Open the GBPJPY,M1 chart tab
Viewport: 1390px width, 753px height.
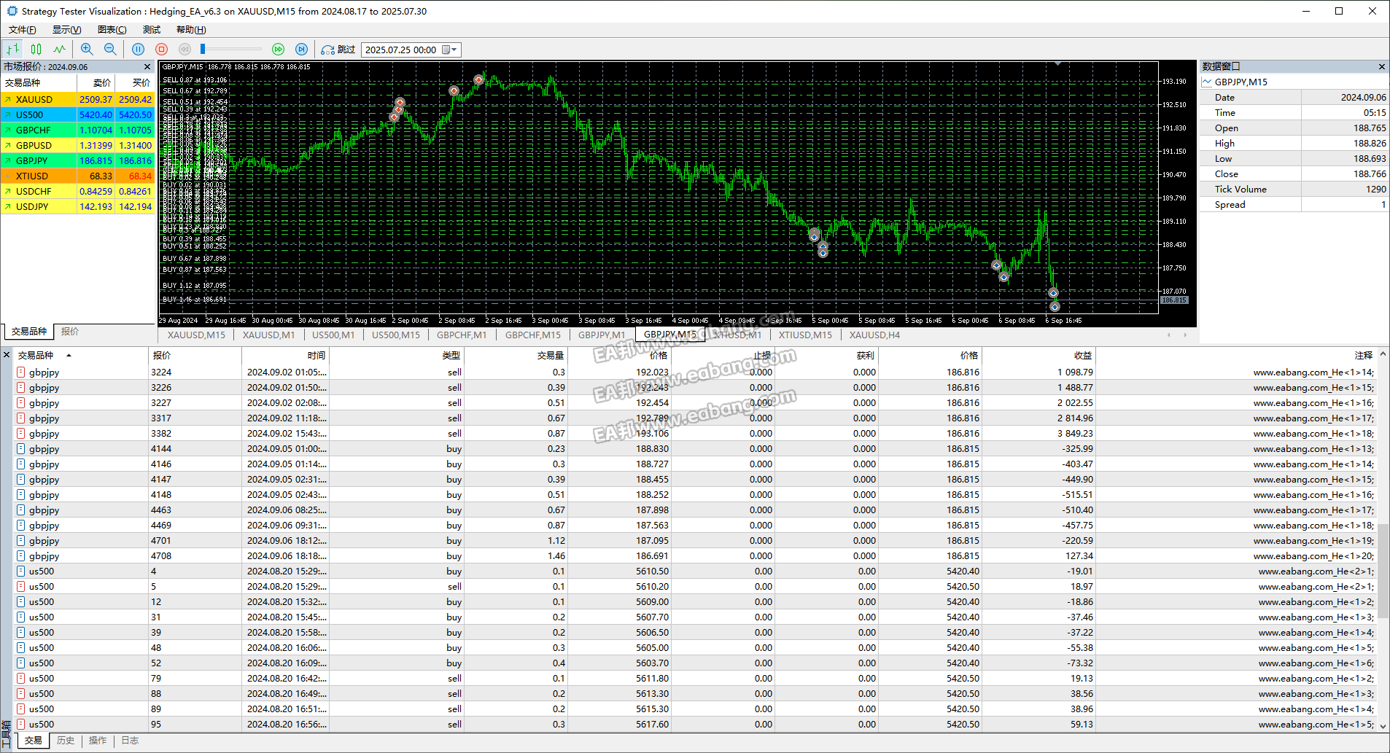tap(602, 335)
